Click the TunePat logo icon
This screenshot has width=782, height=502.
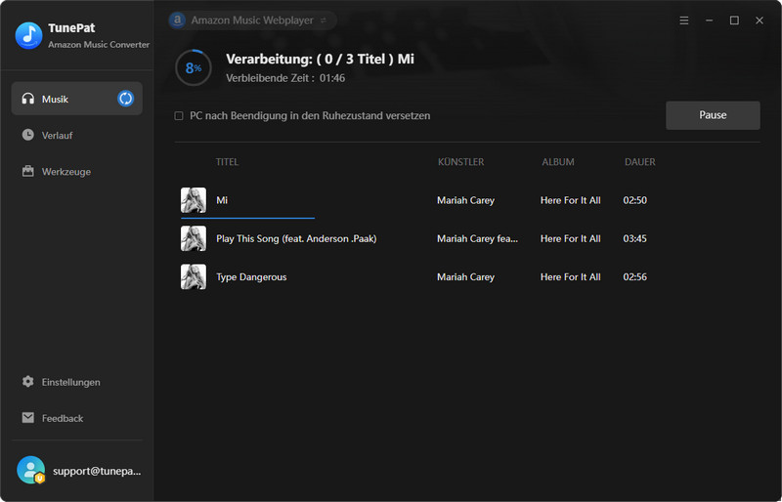29,35
